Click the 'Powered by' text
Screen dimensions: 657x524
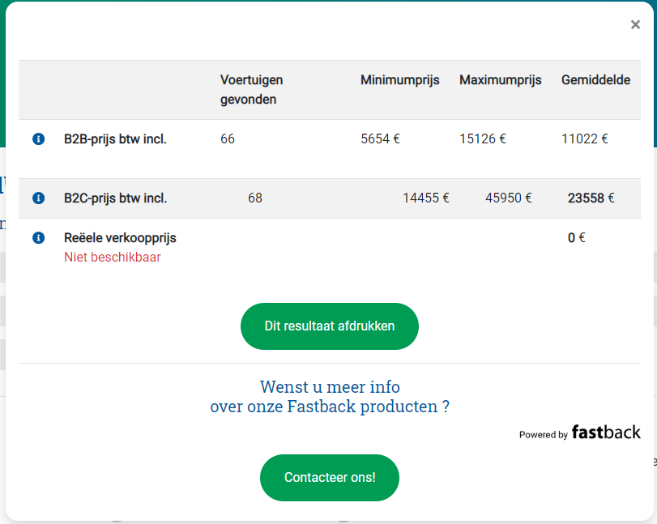543,435
